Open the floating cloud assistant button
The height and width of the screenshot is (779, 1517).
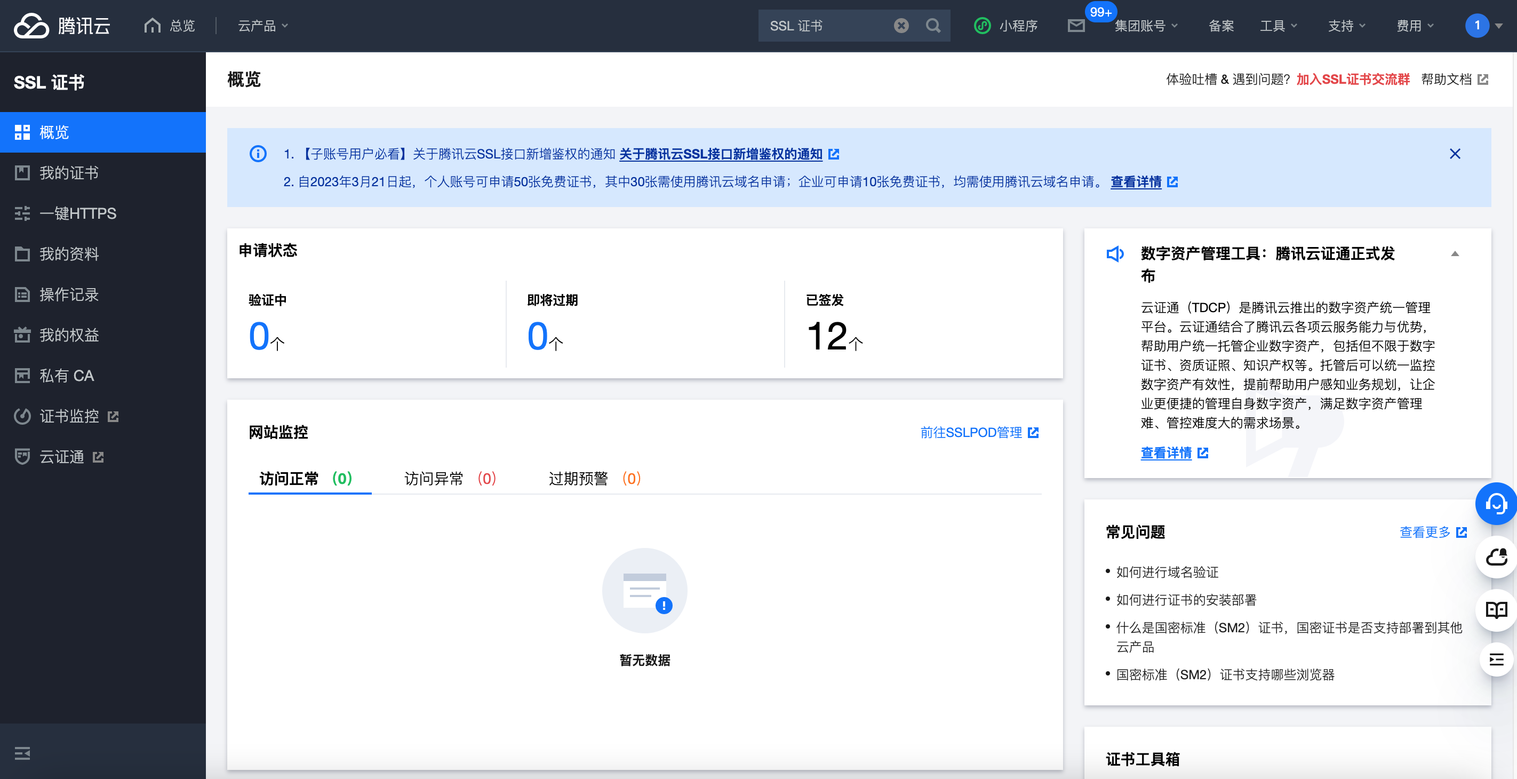pyautogui.click(x=1497, y=557)
